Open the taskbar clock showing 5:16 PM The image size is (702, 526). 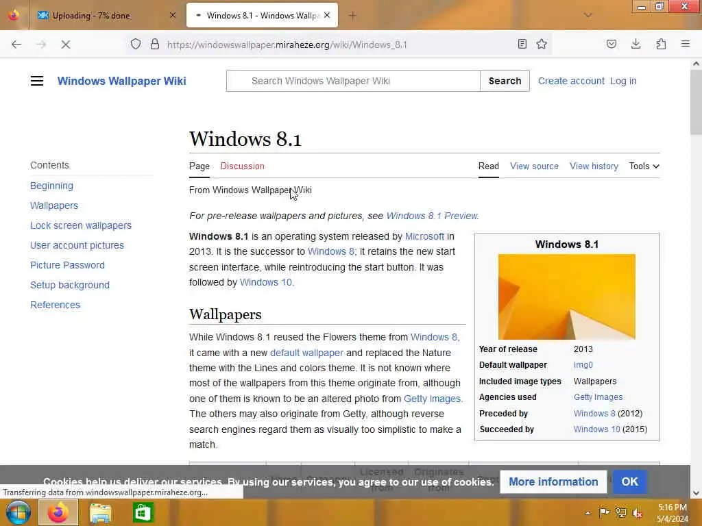point(672,513)
